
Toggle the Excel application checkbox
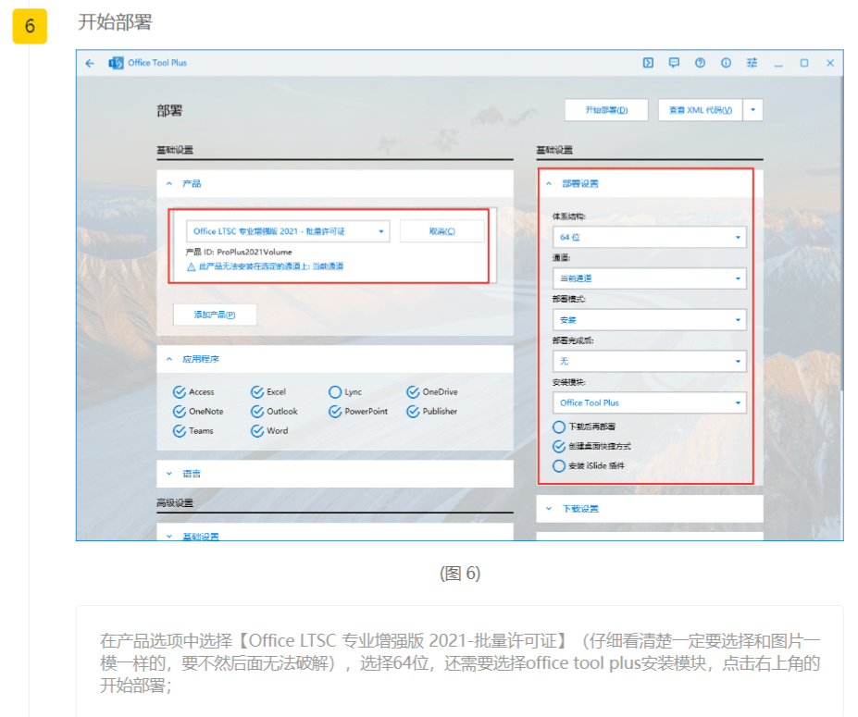click(257, 392)
